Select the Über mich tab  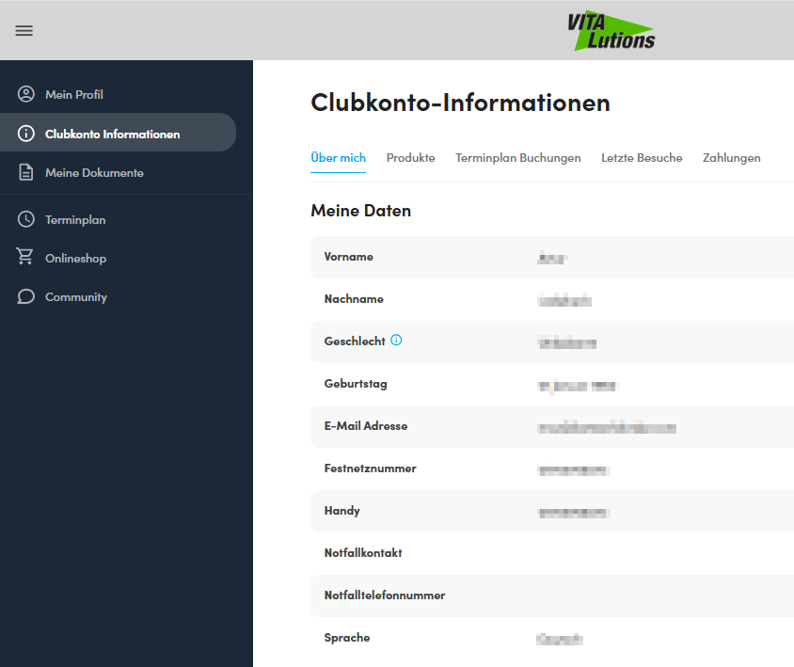pos(338,157)
